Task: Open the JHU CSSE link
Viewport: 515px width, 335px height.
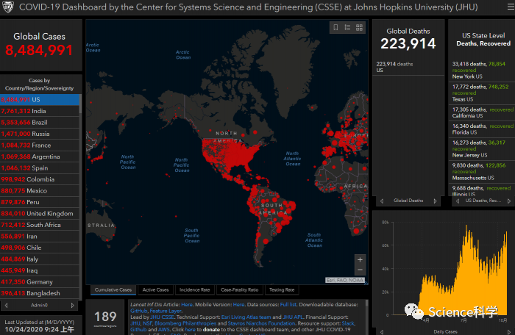Action: tap(163, 317)
